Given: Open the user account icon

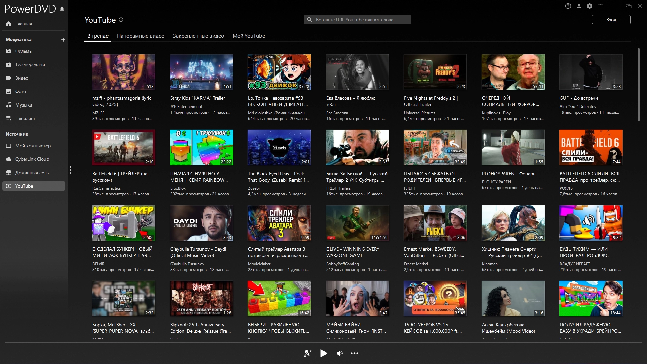Looking at the screenshot, I should [x=579, y=6].
